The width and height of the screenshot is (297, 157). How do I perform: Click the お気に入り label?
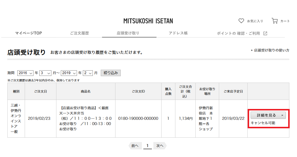click(255, 21)
